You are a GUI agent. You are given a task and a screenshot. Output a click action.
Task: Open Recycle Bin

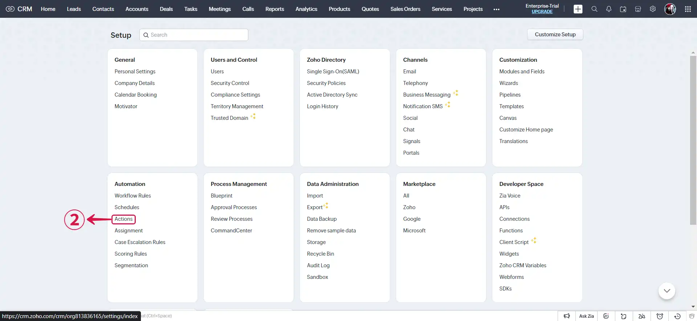320,254
